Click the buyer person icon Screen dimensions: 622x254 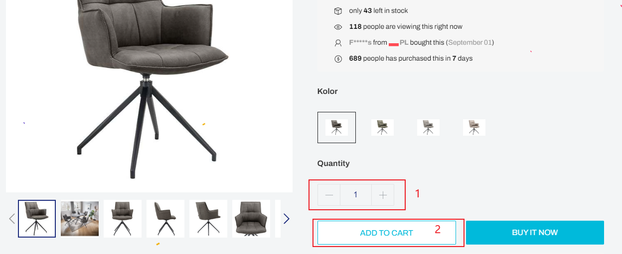(x=338, y=43)
